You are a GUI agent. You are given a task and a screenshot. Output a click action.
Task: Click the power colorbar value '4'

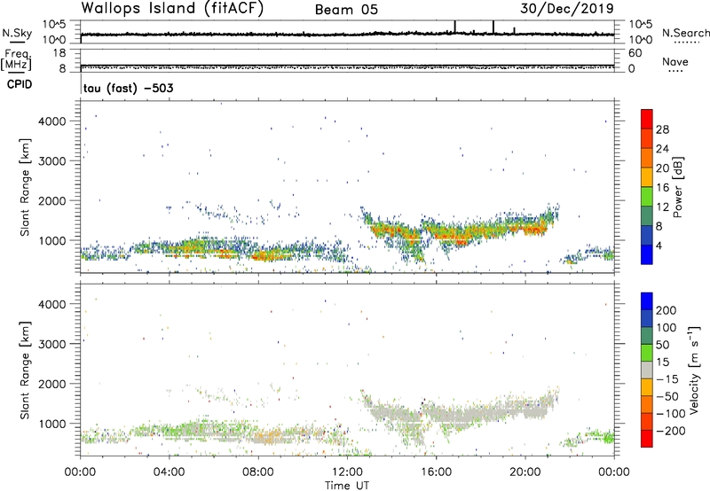pyautogui.click(x=659, y=246)
